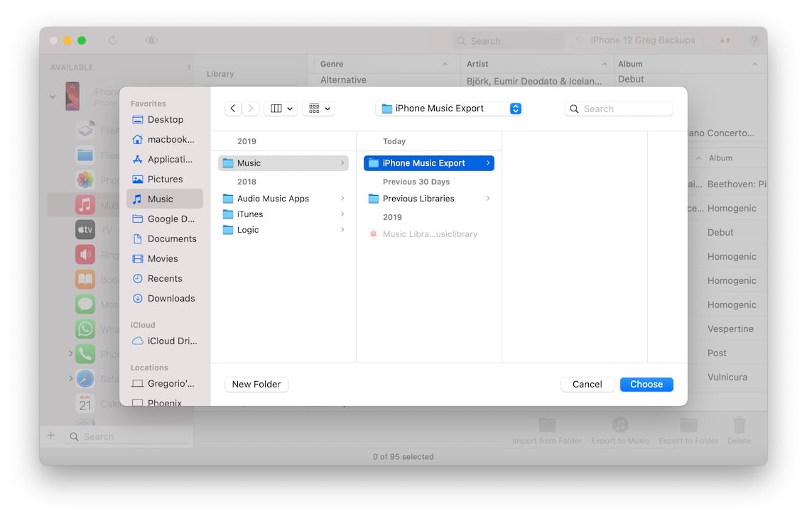Open the group-by grid options dropdown

(x=318, y=109)
